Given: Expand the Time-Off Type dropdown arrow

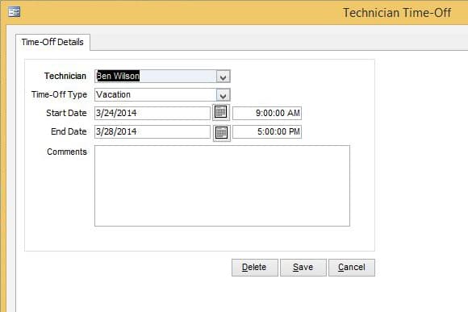Looking at the screenshot, I should (223, 95).
